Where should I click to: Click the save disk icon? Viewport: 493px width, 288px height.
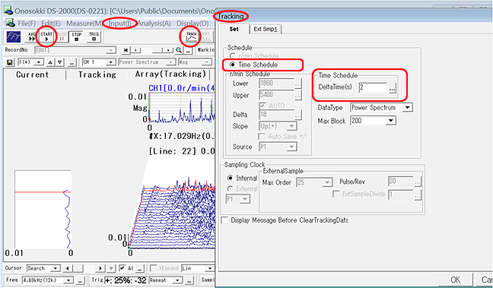click(10, 62)
